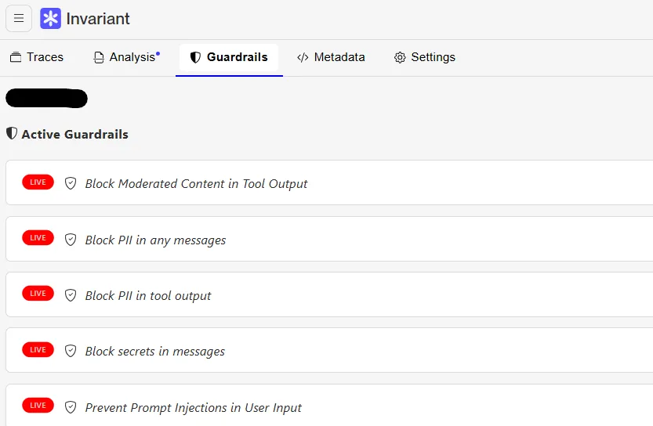Open Block Moderated Content in Tool Output rule
653x426 pixels.
[196, 183]
